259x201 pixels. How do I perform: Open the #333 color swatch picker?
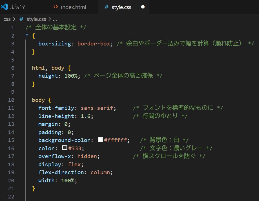click(65, 148)
